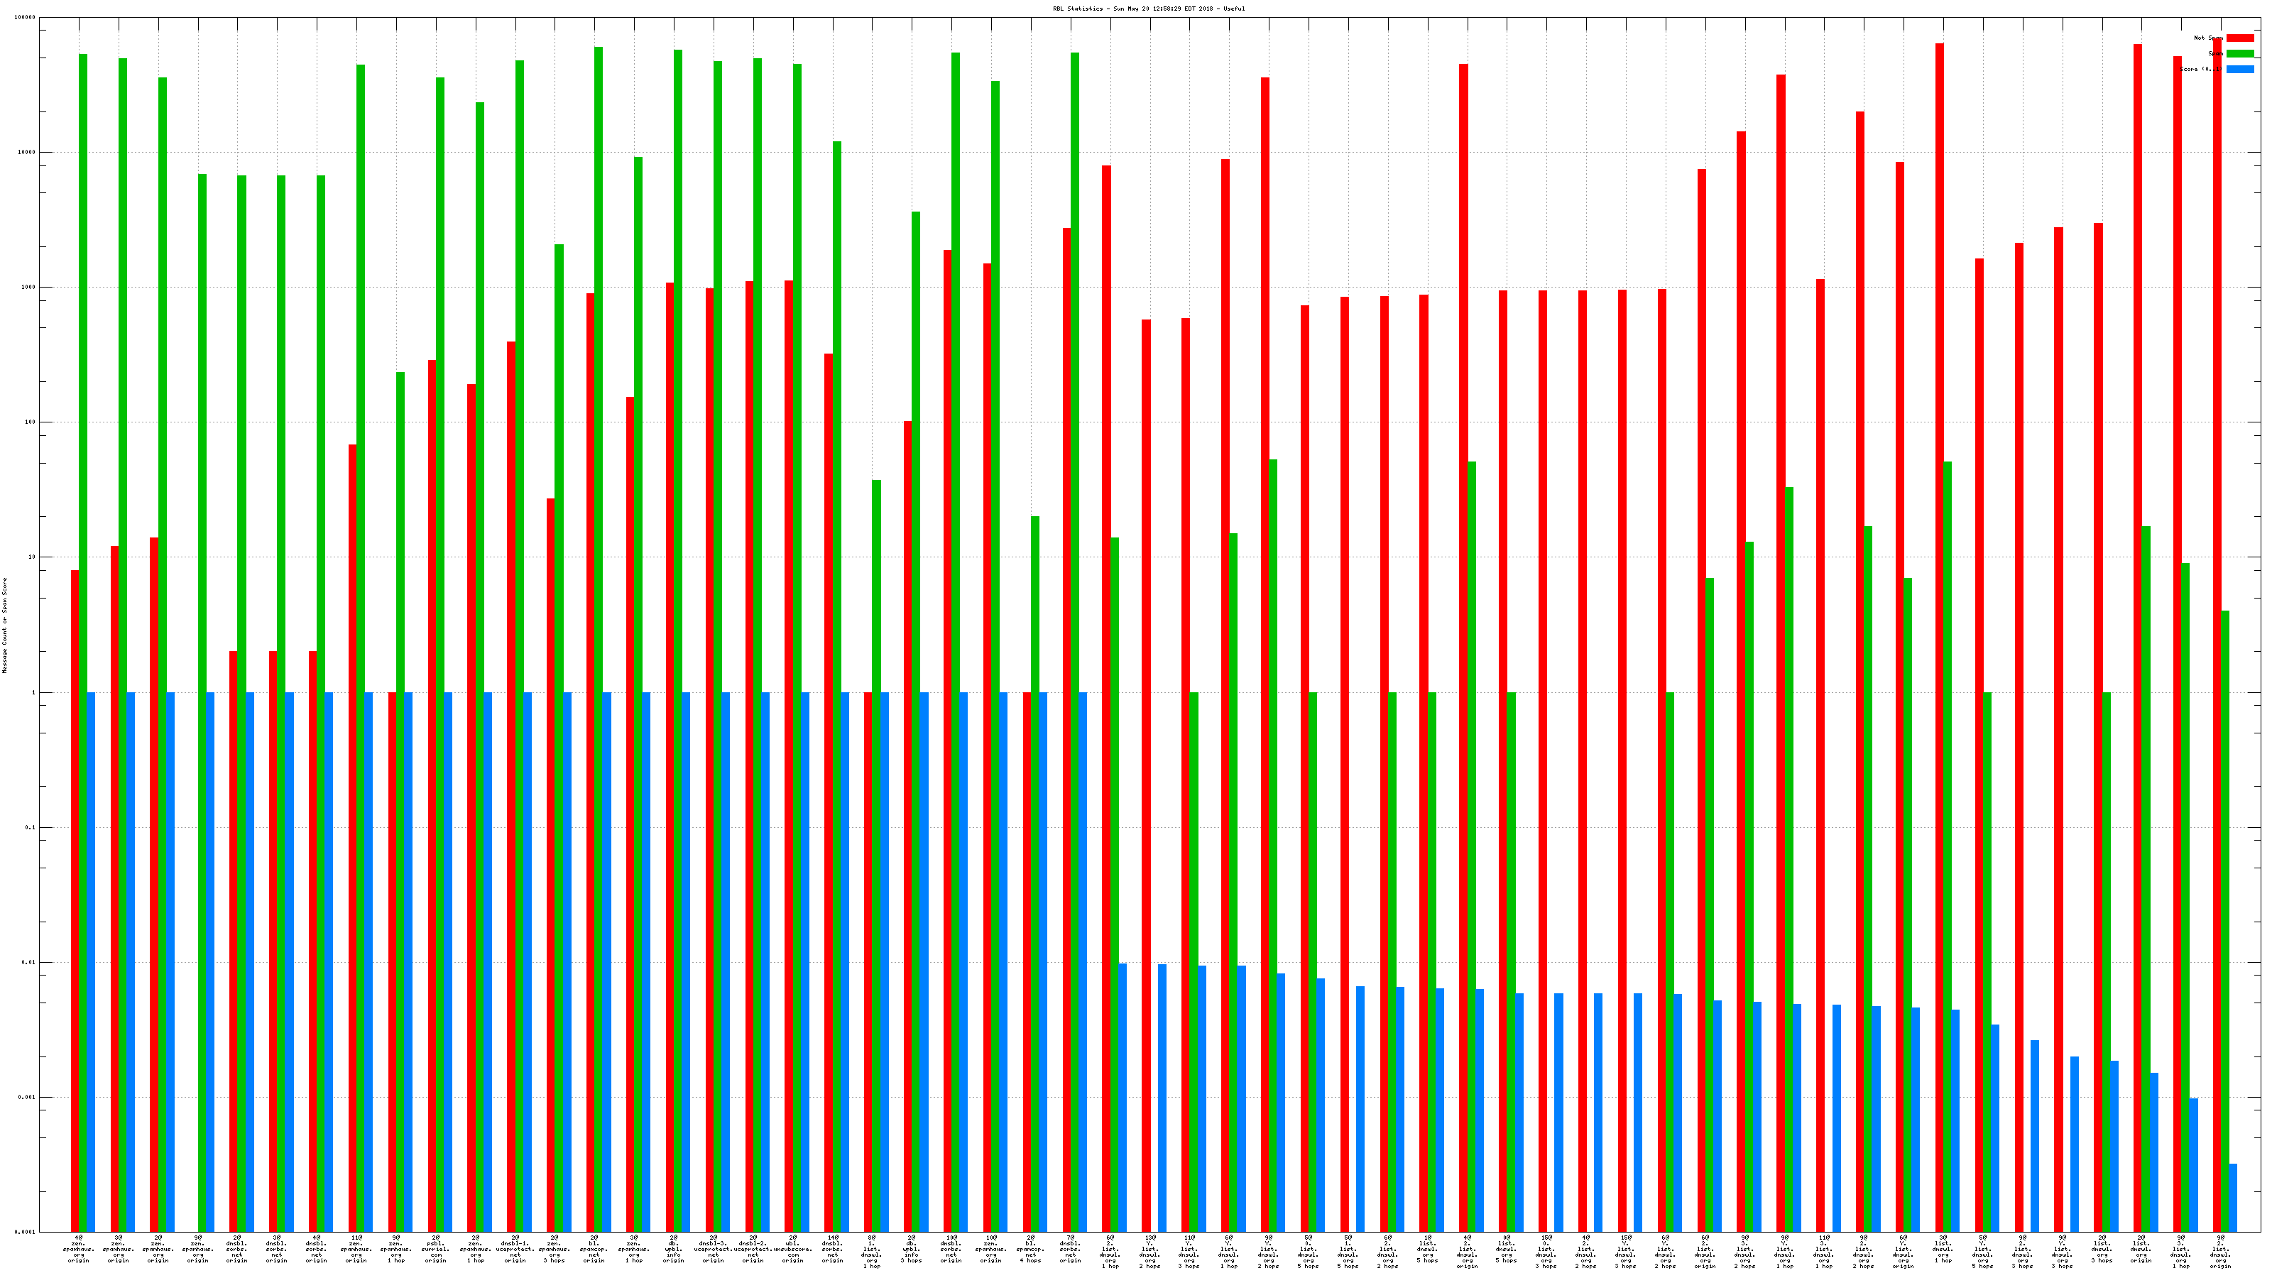
Task: Select the dnsbl-1.uceprotect.net origin axis label
Action: point(514,1249)
